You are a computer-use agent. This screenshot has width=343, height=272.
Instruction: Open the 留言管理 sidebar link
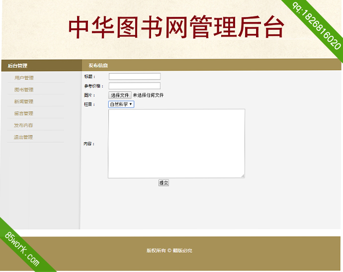[24, 113]
